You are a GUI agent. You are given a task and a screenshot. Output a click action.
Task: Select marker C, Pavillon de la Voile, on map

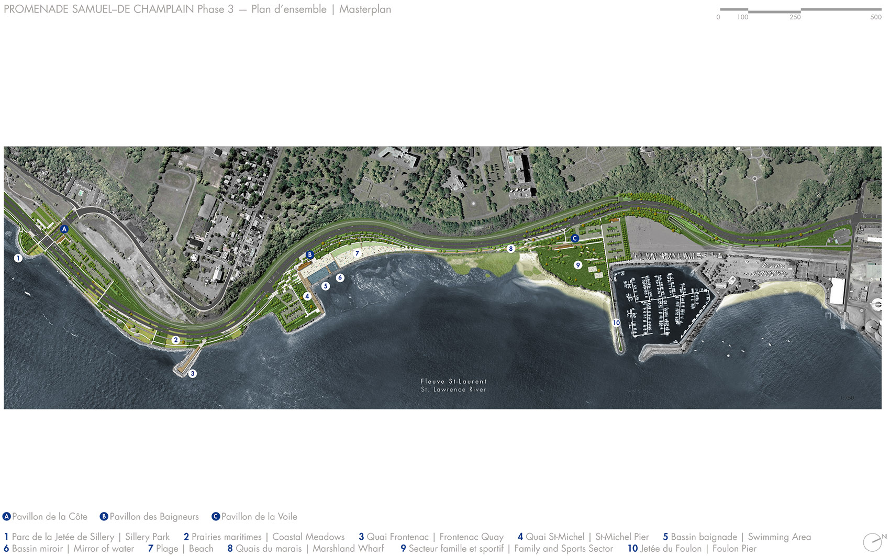click(x=575, y=237)
